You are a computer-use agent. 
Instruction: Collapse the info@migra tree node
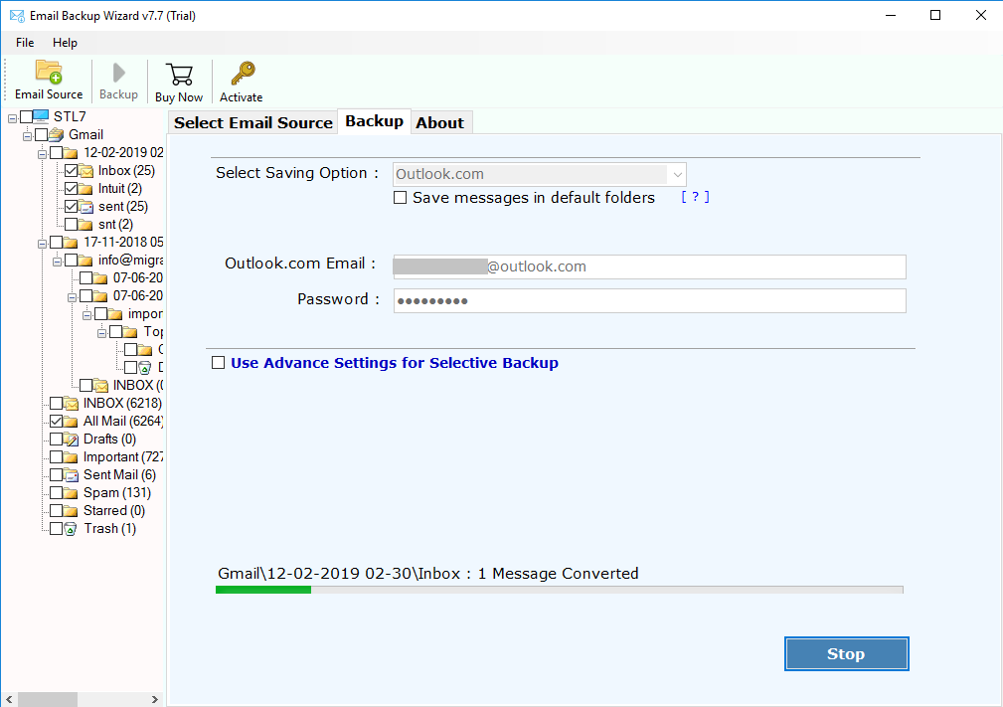coord(57,262)
